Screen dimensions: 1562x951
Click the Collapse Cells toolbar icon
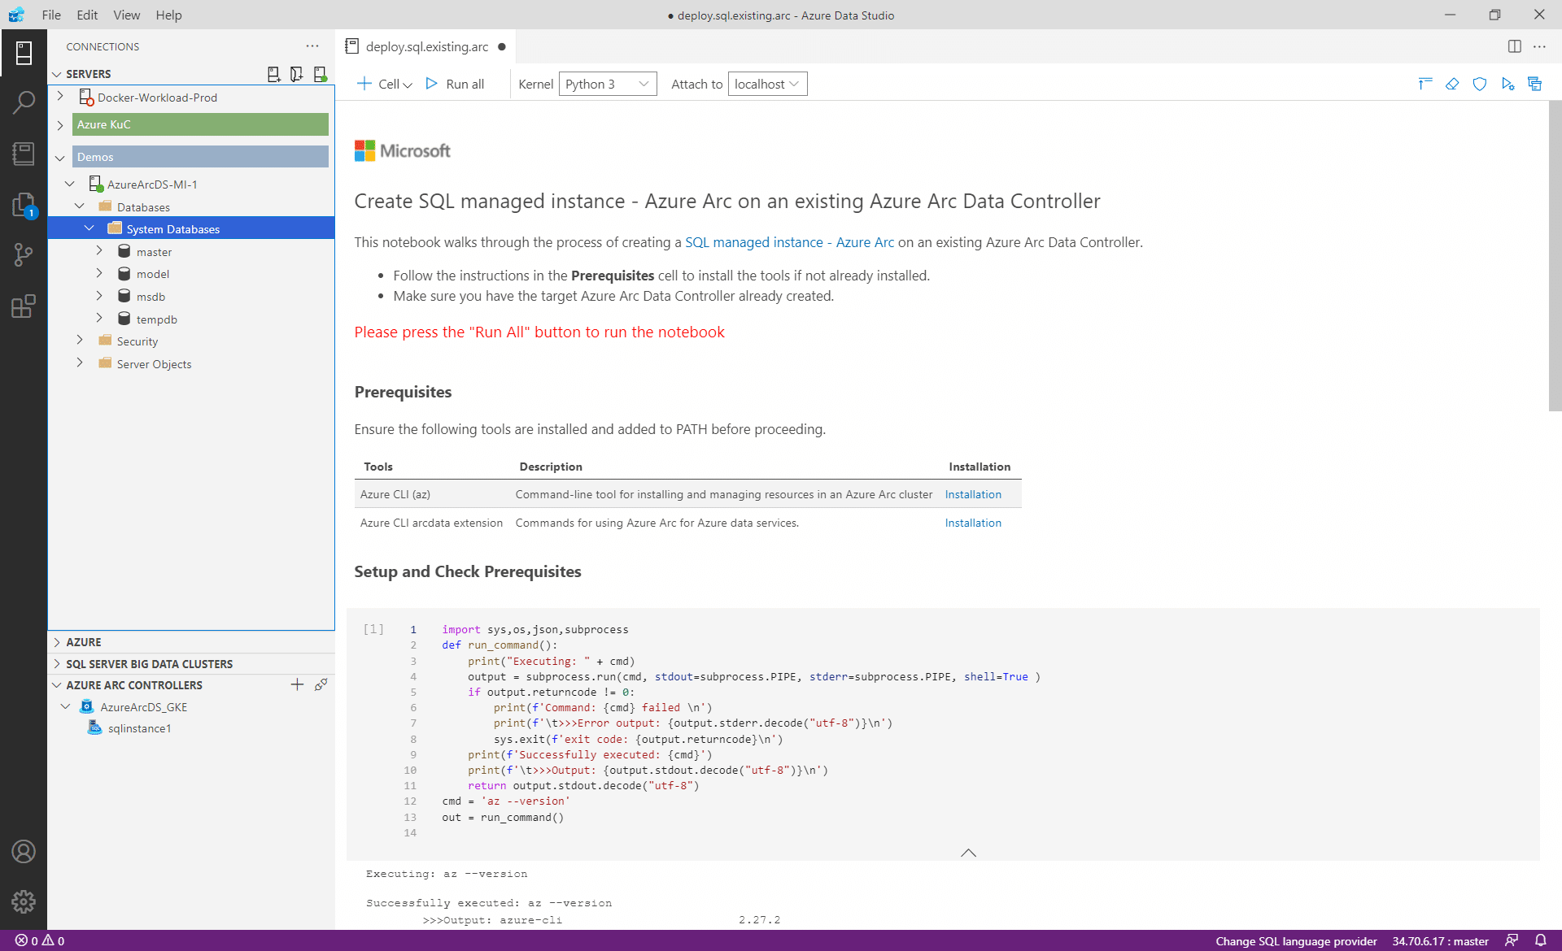tap(1425, 84)
